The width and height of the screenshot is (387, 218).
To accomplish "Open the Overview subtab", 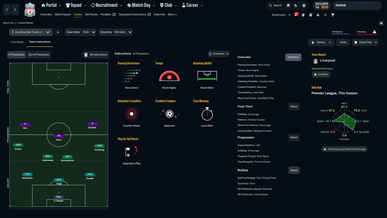I will (46, 15).
